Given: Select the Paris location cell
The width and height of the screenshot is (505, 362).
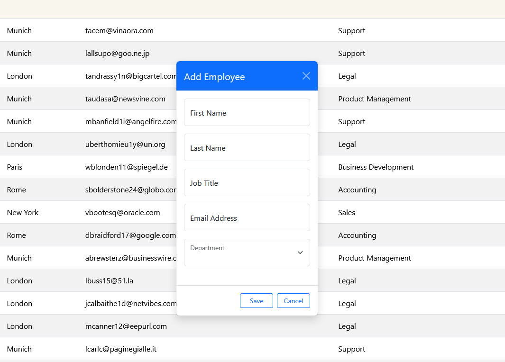Looking at the screenshot, I should click(x=15, y=167).
